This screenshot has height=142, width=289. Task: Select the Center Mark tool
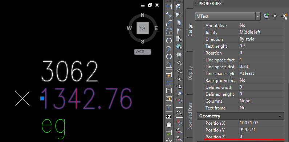click(x=169, y=125)
